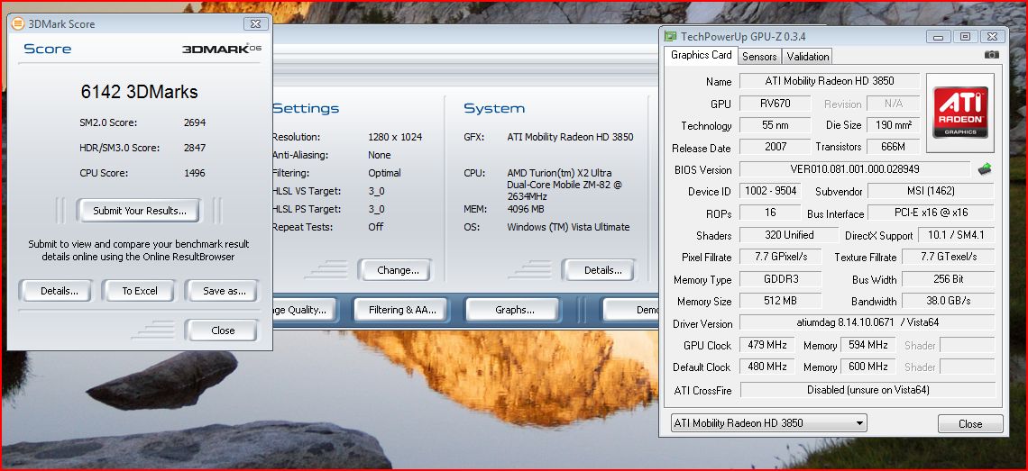Click Close in the 3DMark Score window
Viewport: 1028px width, 471px height.
[x=222, y=331]
